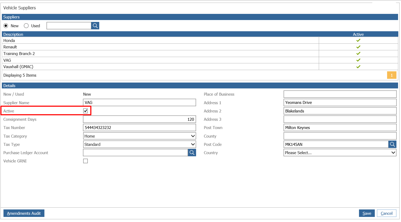
Task: Open Purchase Ledger Account lookup icon
Action: click(x=192, y=153)
